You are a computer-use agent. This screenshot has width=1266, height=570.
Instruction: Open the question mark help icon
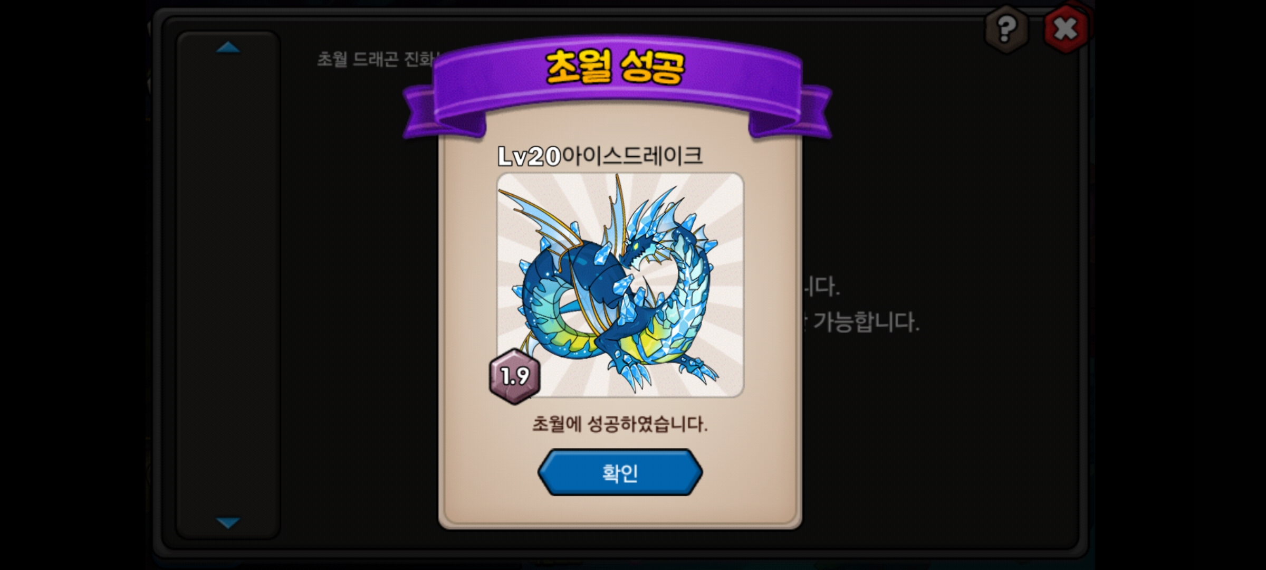(1006, 28)
